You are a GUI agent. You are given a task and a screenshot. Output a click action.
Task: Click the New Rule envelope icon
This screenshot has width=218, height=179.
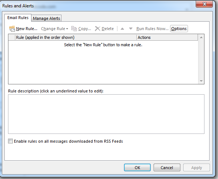12,29
